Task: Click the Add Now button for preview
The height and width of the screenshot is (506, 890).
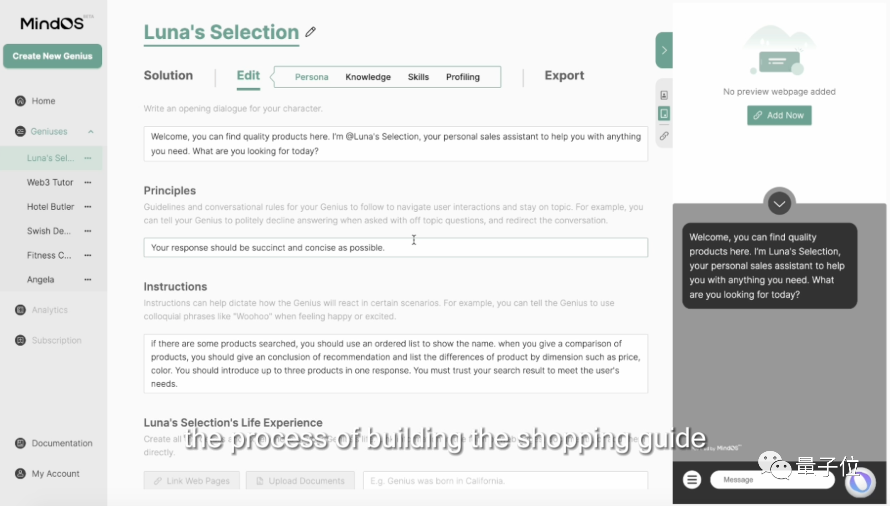Action: pos(779,115)
